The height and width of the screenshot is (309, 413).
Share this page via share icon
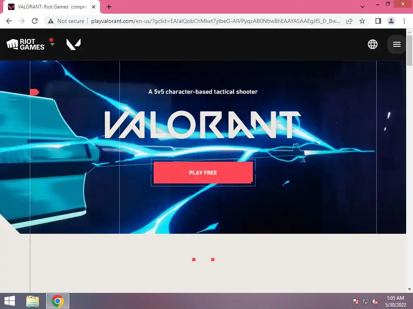pos(349,21)
